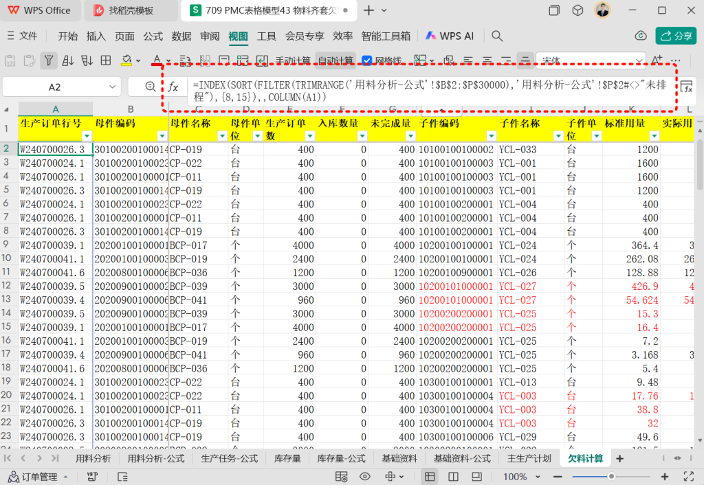The width and height of the screenshot is (704, 485).
Task: Click paste-as-values clipboard icon
Action: coord(10,60)
